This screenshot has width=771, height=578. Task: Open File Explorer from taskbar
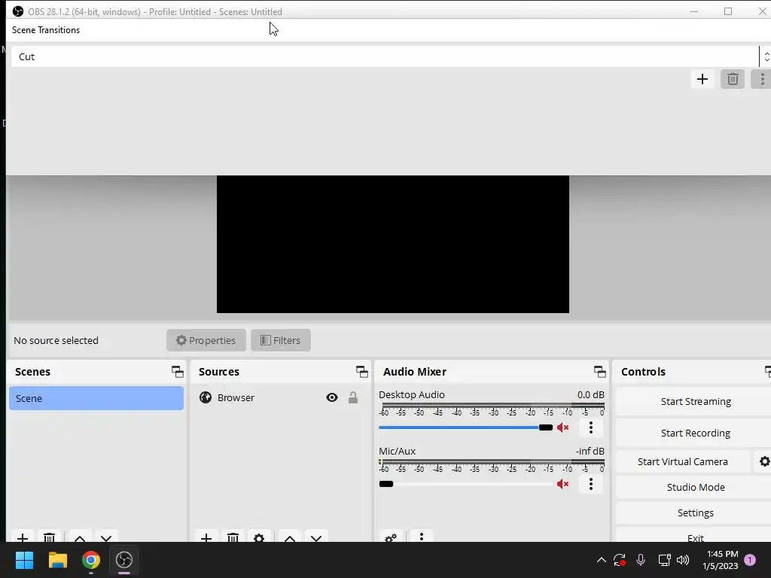[x=57, y=560]
